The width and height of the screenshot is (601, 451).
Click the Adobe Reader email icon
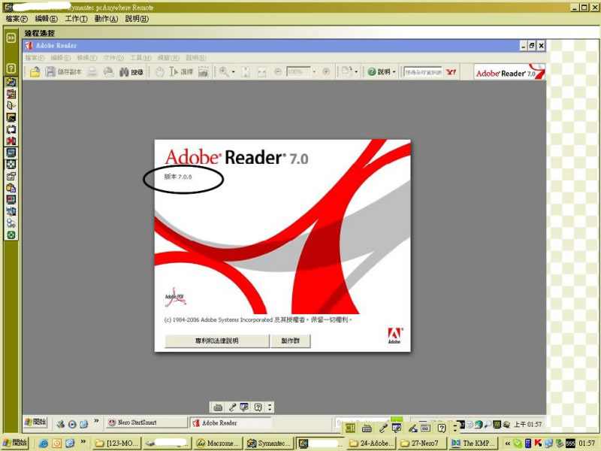[109, 71]
